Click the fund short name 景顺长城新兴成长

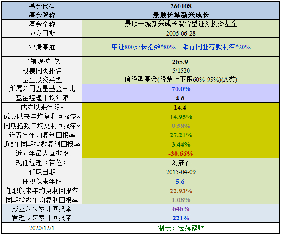coord(181,15)
